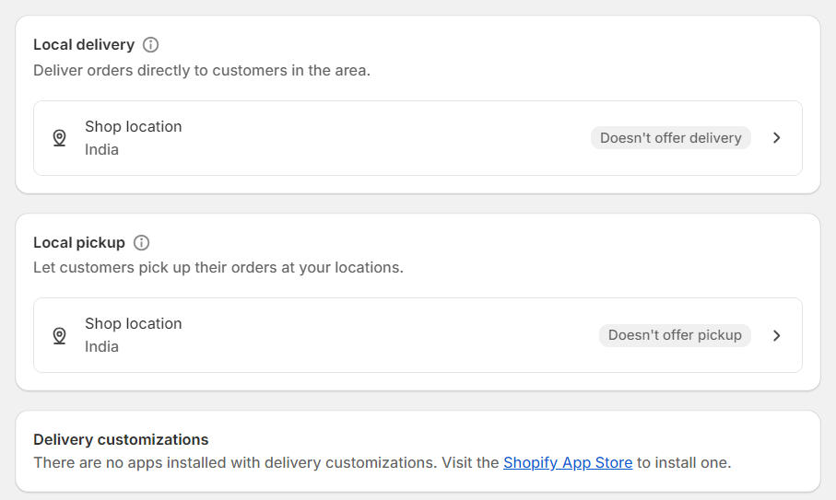The width and height of the screenshot is (836, 500).
Task: Expand the Local delivery shop location chevron
Action: pos(777,138)
